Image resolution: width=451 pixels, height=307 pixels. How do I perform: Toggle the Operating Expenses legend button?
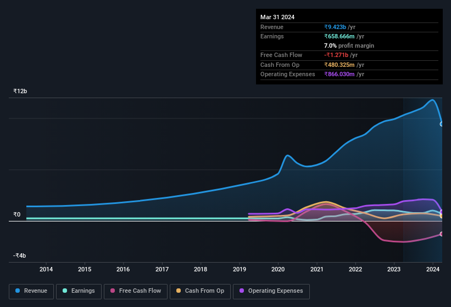[271, 291]
